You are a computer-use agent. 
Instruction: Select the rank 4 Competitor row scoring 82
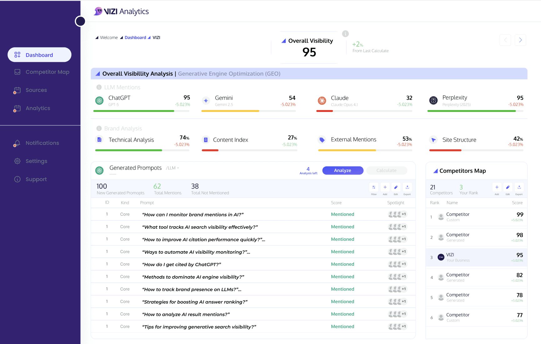point(477,277)
